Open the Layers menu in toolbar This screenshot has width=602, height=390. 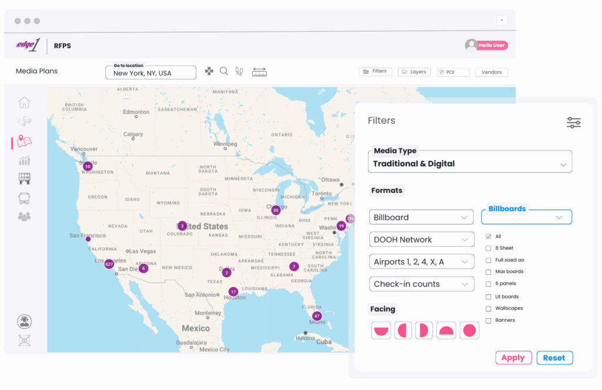coord(414,72)
